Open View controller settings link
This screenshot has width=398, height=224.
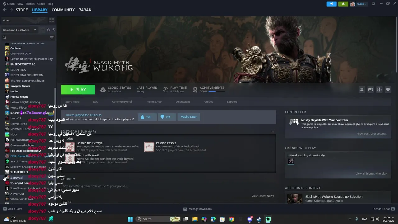click(x=372, y=134)
